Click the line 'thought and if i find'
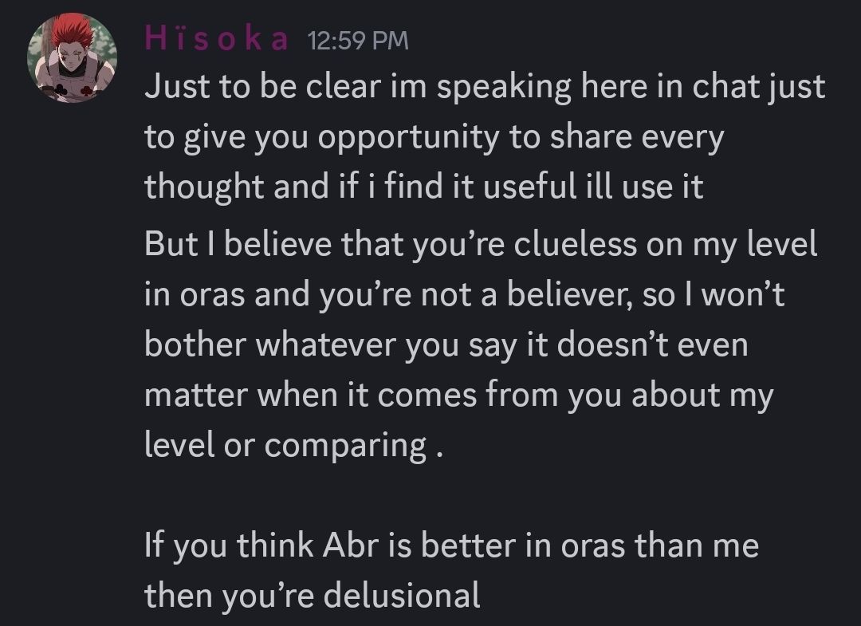Image resolution: width=861 pixels, height=626 pixels. click(424, 188)
